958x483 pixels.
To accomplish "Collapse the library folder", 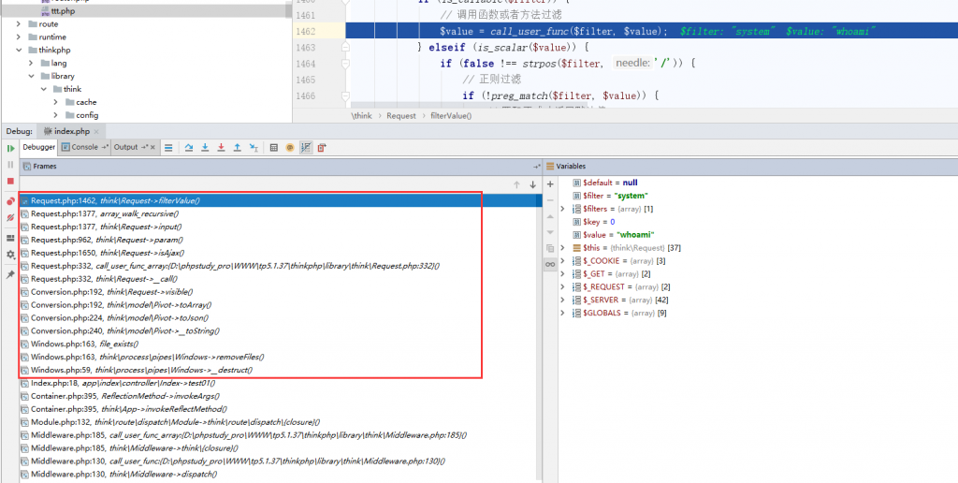I will click(31, 76).
